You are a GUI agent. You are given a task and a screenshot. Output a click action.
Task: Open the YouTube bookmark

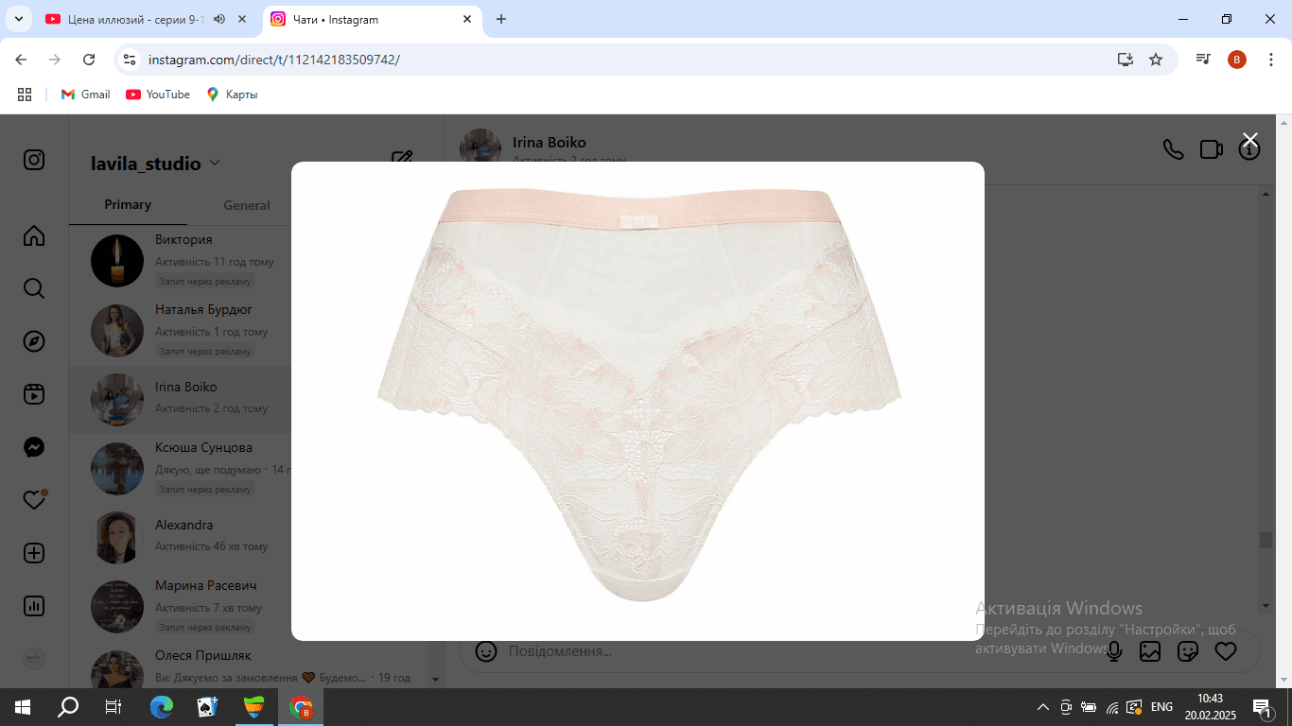pos(158,95)
